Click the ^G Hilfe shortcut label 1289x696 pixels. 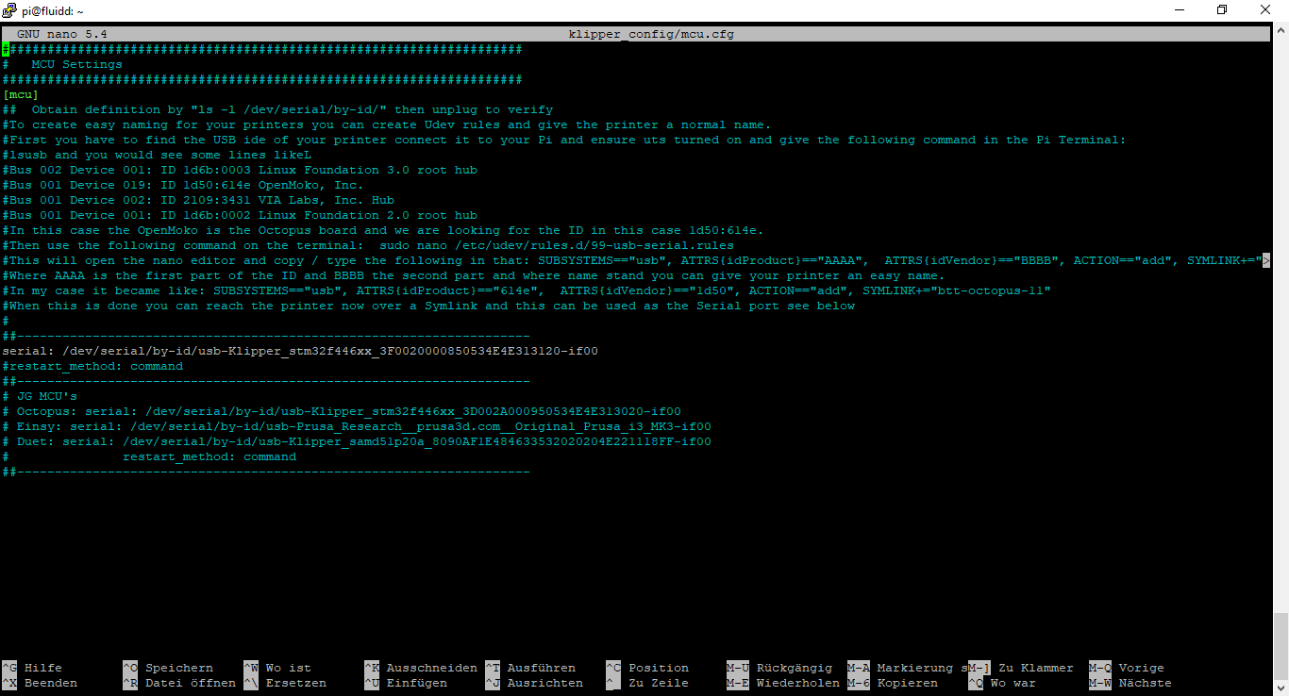tap(32, 668)
